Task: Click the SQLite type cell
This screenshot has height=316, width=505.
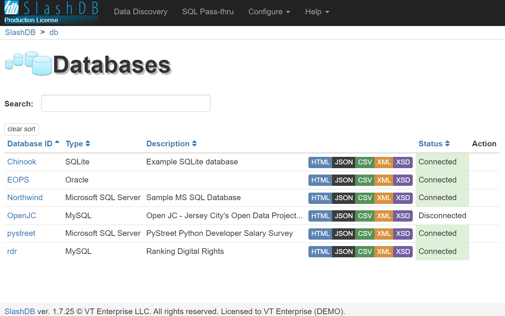Action: 78,162
